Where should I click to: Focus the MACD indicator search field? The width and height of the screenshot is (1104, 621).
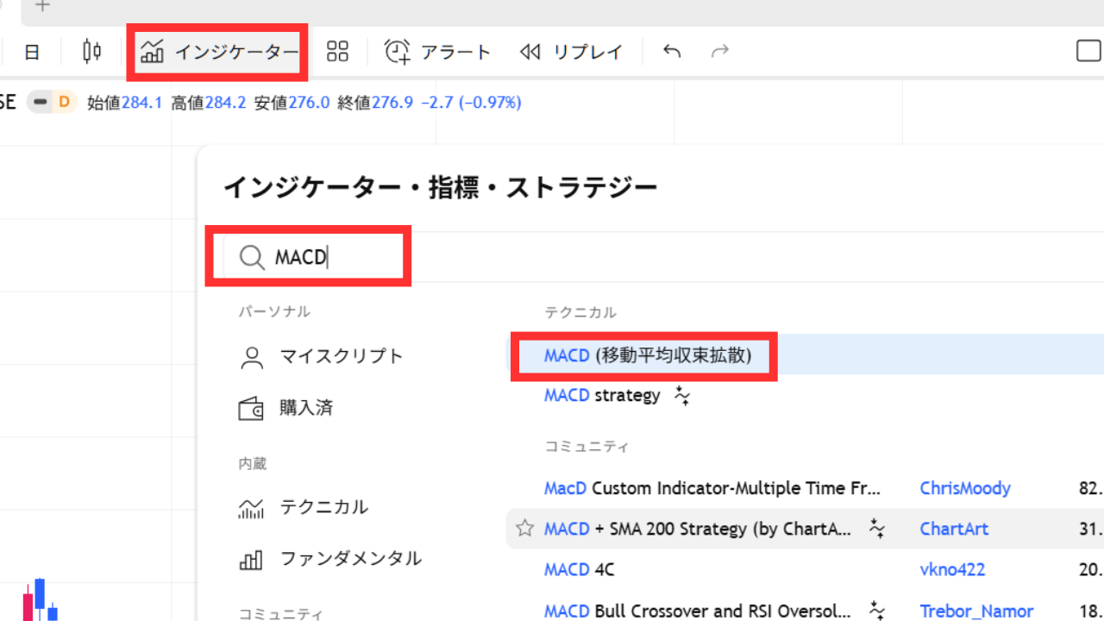664,257
